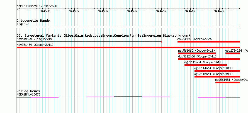The height and width of the screenshot is (113, 248).
Task: Open the nsv561465 (Cooper2011) label
Action: click(197, 51)
